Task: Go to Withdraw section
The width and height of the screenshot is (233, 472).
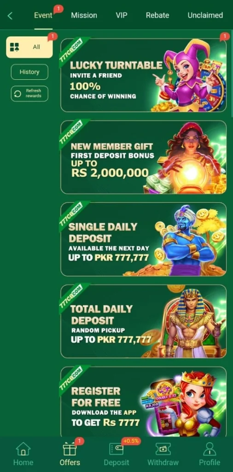Action: coord(163,454)
